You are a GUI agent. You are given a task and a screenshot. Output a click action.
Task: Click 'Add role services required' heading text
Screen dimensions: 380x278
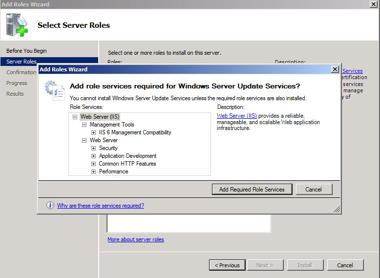(x=185, y=86)
